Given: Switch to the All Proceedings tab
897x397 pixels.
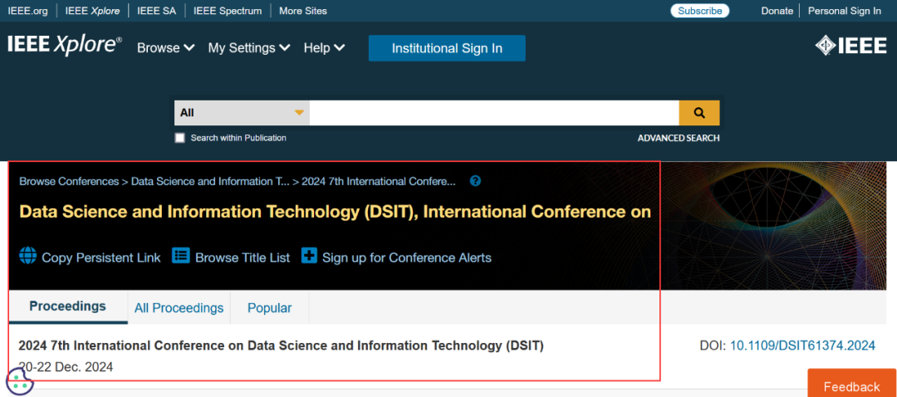Looking at the screenshot, I should click(x=179, y=308).
